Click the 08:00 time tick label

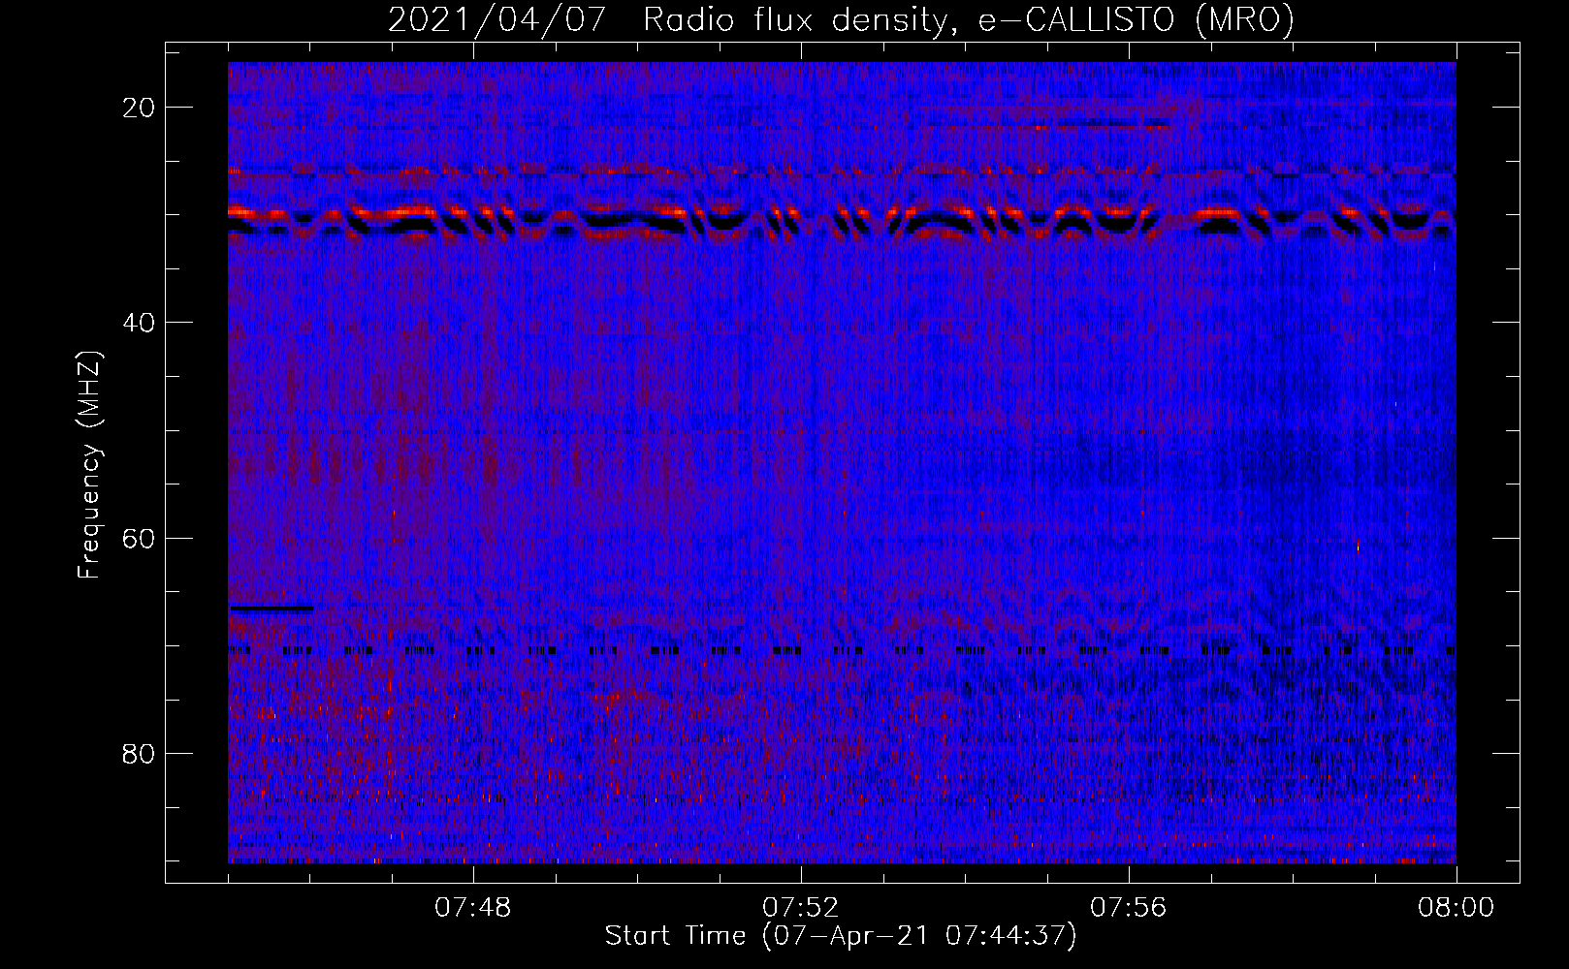click(x=1456, y=908)
